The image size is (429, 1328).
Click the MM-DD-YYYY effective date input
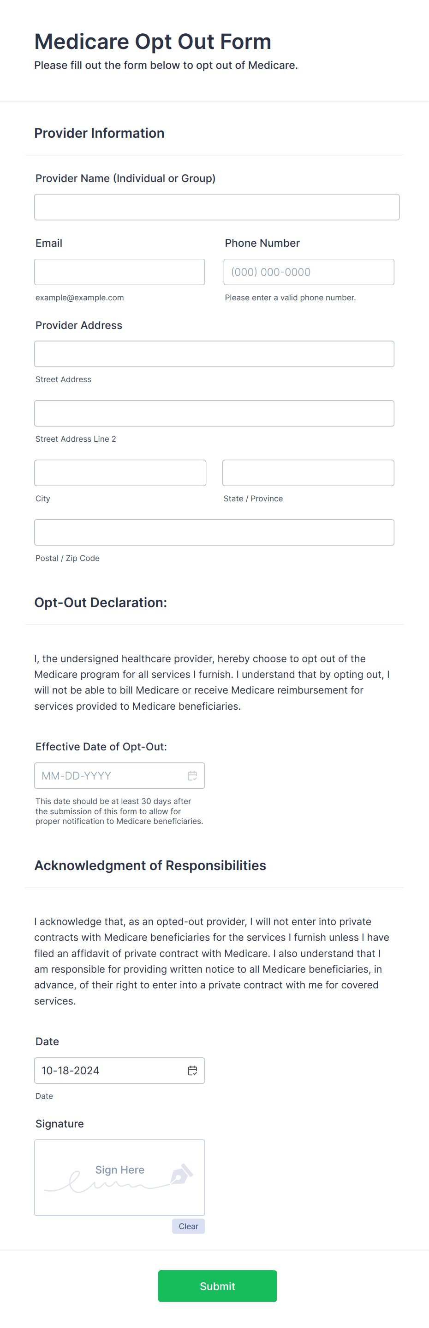click(x=119, y=775)
